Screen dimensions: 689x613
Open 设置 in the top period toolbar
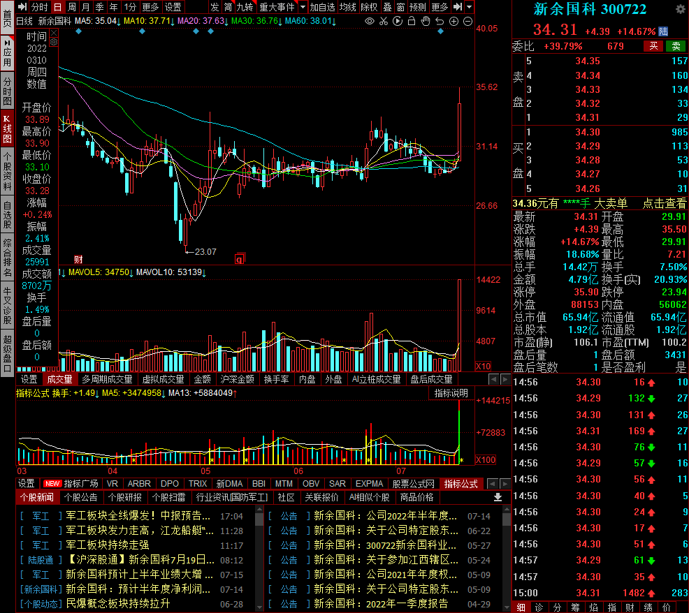coord(173,7)
